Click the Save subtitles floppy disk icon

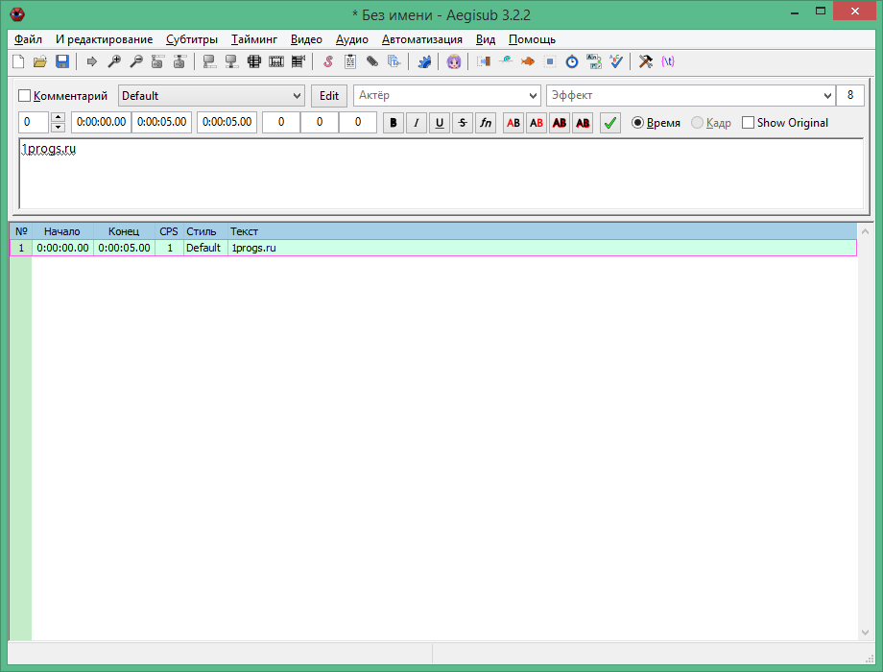tap(62, 61)
